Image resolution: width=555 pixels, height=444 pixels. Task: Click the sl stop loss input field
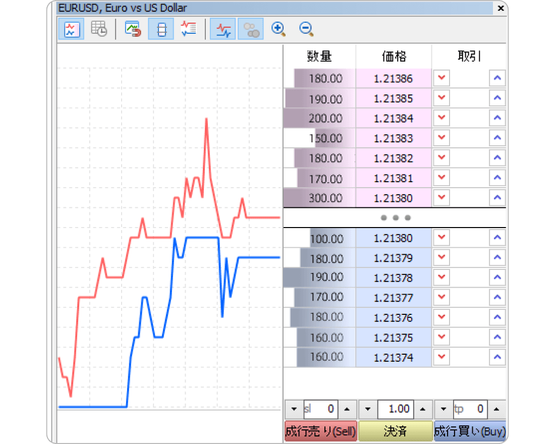[321, 409]
